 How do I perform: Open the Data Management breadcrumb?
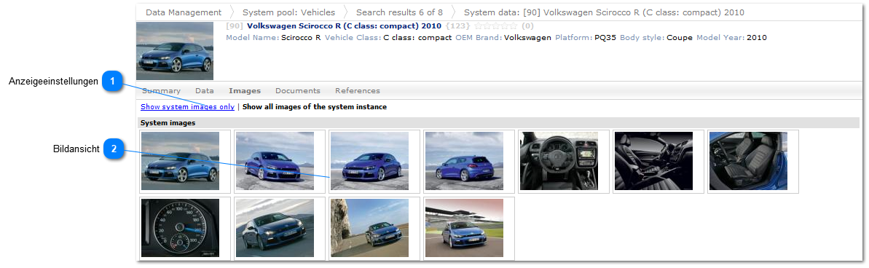[x=184, y=12]
